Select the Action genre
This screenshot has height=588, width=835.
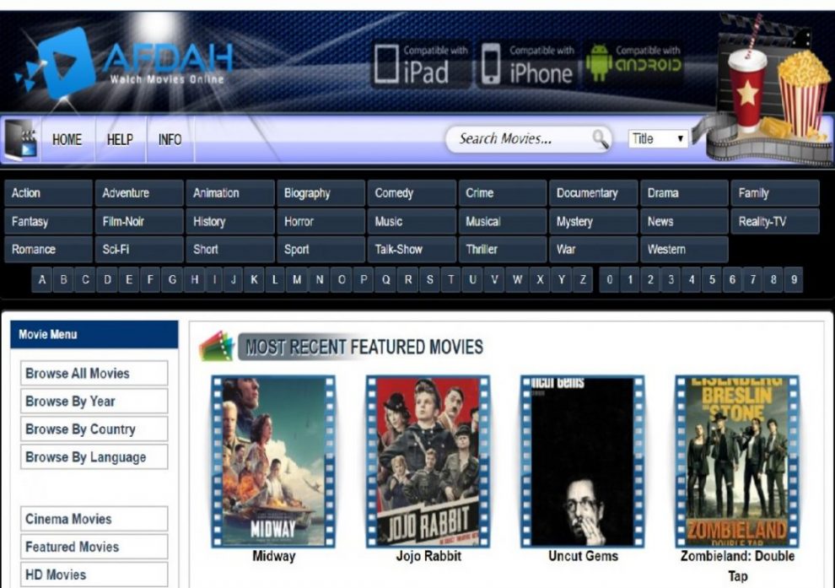point(48,193)
